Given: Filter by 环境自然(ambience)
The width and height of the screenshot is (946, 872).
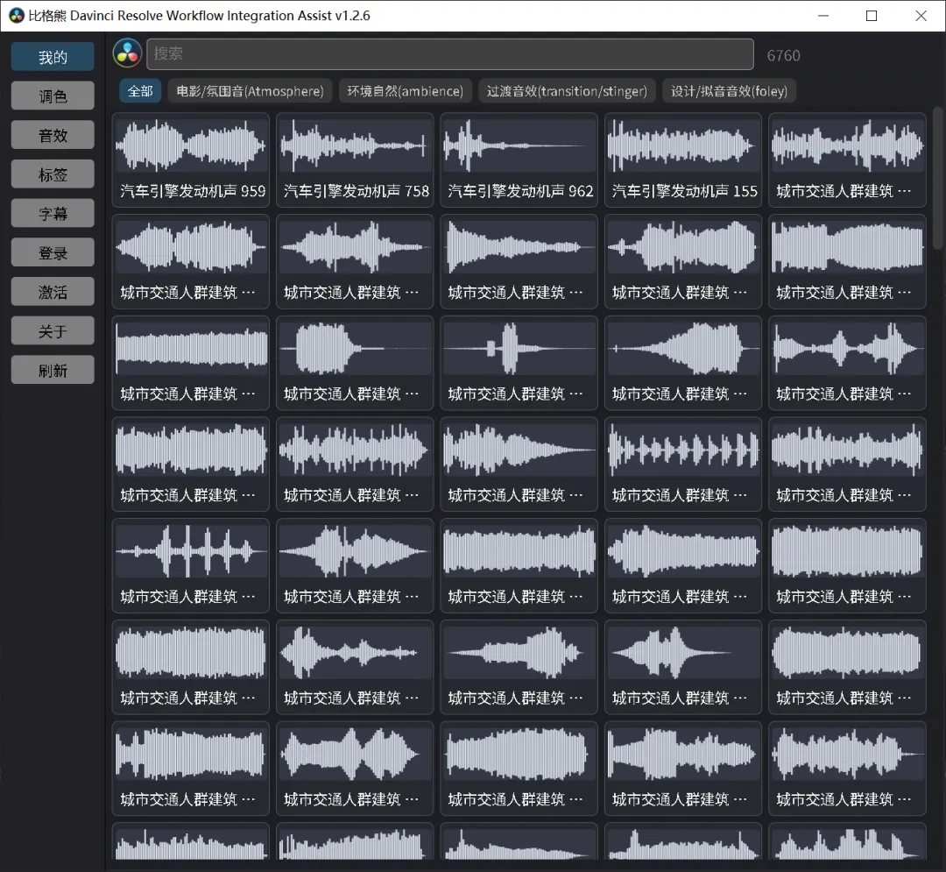Looking at the screenshot, I should point(405,91).
